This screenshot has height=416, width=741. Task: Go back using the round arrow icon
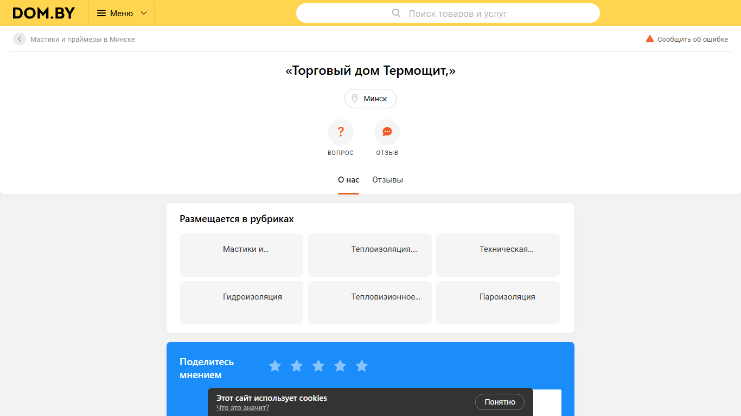[x=20, y=39]
